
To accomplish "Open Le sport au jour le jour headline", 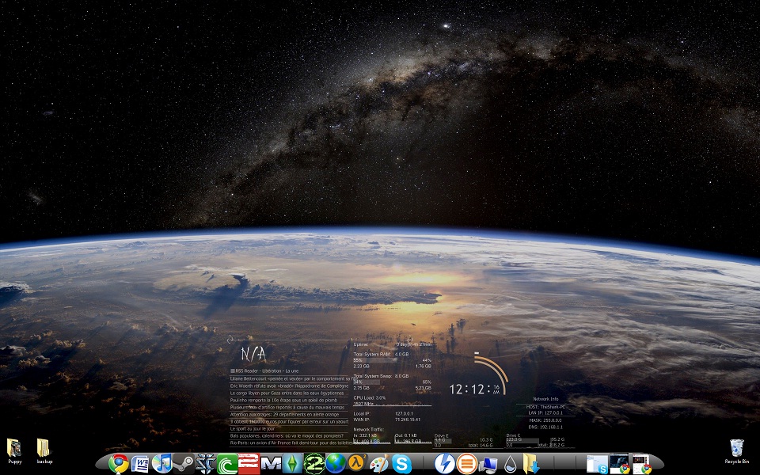I will click(x=252, y=428).
